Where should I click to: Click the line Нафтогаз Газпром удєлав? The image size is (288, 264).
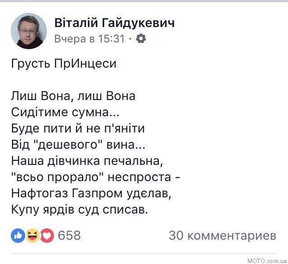tap(91, 194)
